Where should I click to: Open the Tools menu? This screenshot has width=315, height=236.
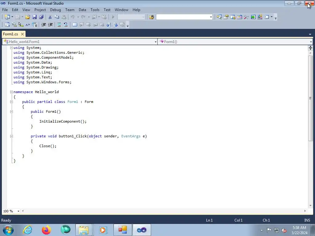(x=95, y=10)
